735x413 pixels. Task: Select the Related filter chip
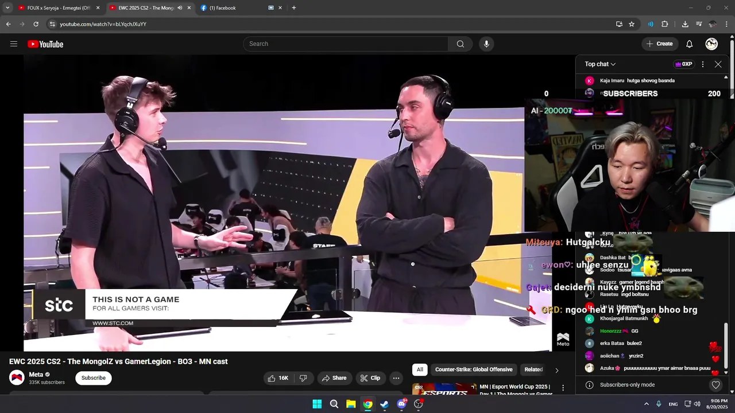pyautogui.click(x=533, y=369)
